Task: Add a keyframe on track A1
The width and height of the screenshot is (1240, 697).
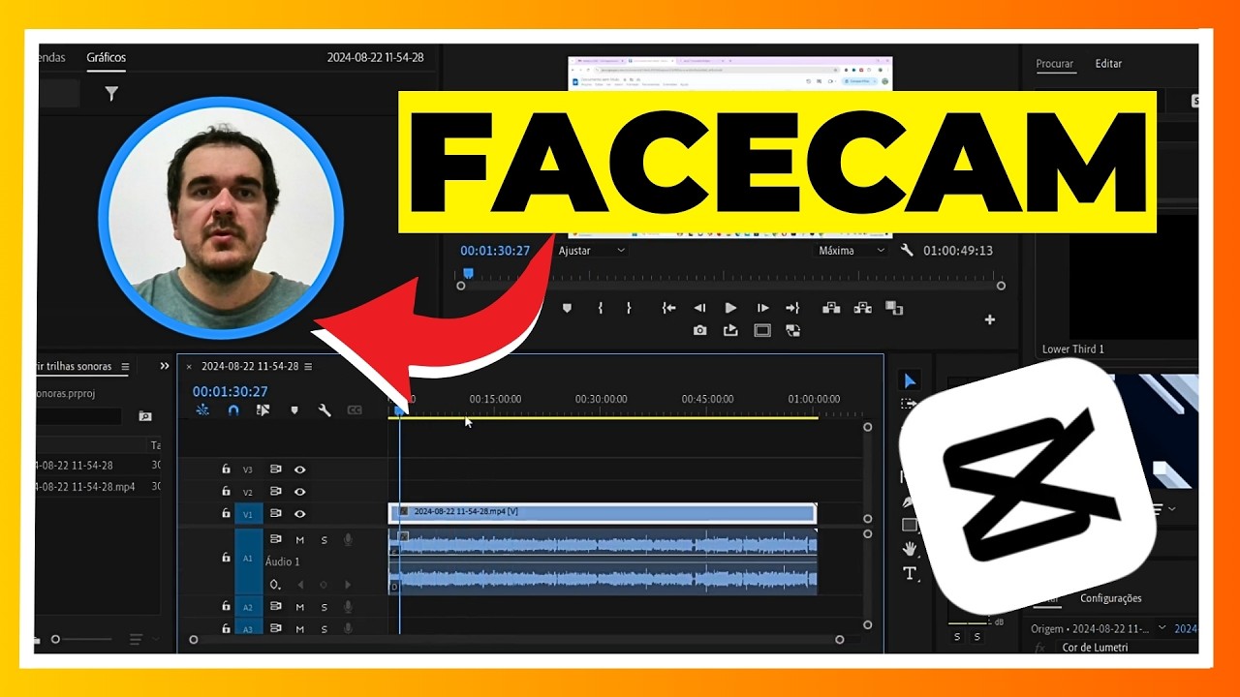Action: click(x=324, y=585)
